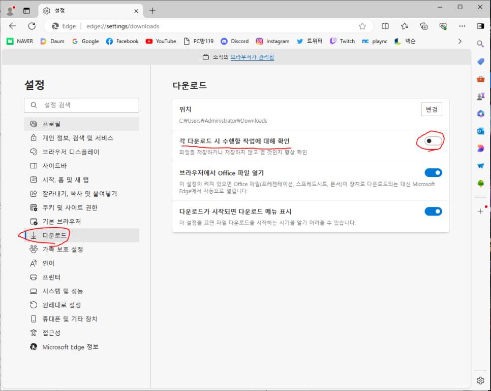Click the back navigation arrow
Viewport: 491px width, 391px height.
point(13,26)
